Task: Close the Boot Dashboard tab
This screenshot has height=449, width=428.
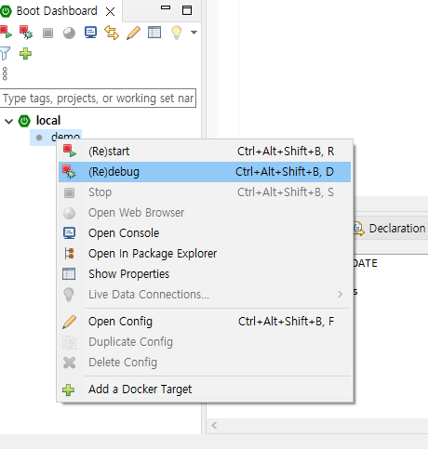Action: (x=110, y=12)
